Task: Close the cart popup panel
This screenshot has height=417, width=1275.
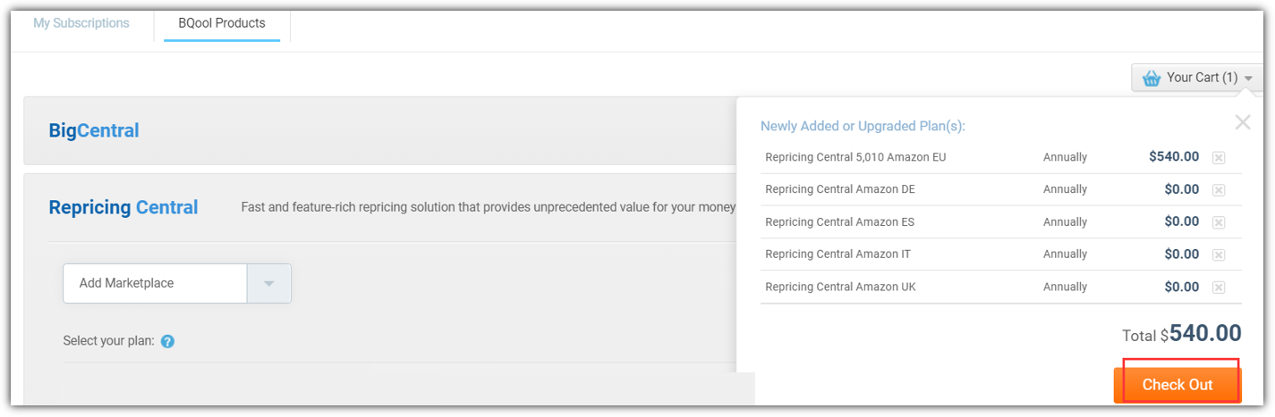Action: click(x=1243, y=122)
